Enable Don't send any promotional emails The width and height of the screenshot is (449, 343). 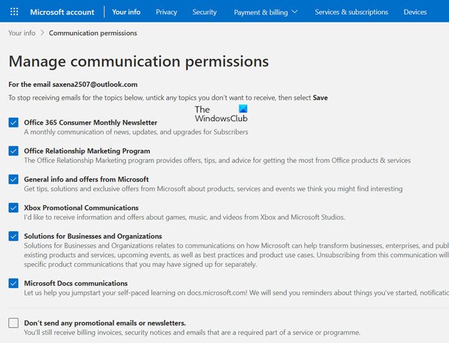tap(13, 323)
